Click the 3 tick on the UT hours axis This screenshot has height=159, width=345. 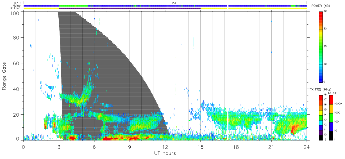pos(59,147)
